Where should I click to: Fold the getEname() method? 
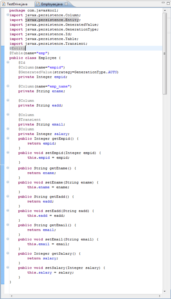tap(8, 168)
